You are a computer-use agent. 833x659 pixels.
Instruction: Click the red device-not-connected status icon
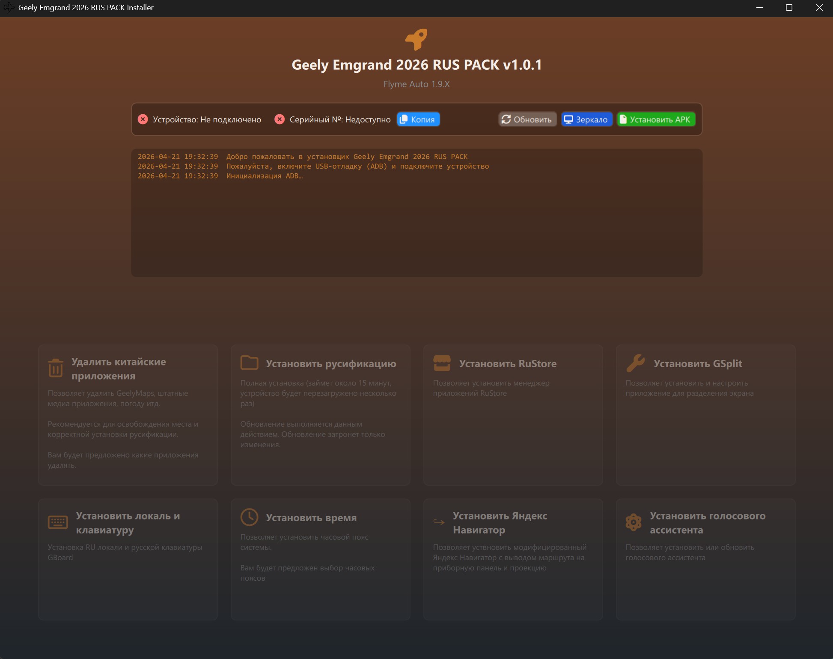(143, 119)
